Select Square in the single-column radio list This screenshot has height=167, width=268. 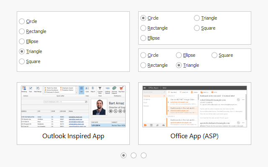pos(22,61)
